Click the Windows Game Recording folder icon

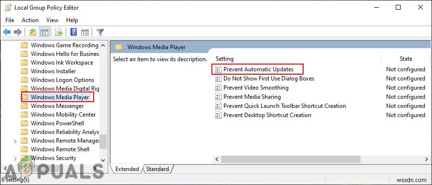pyautogui.click(x=25, y=45)
